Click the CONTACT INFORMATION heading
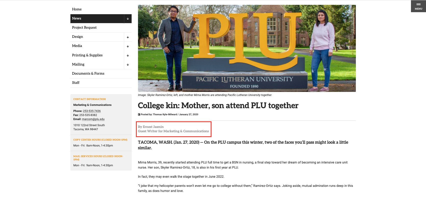 coord(90,99)
